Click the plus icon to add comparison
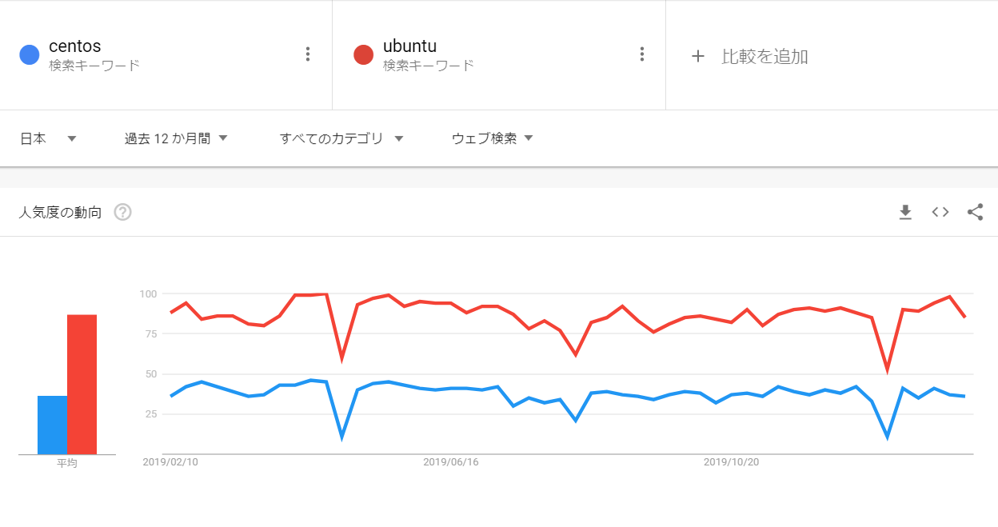This screenshot has width=998, height=527. [x=698, y=56]
